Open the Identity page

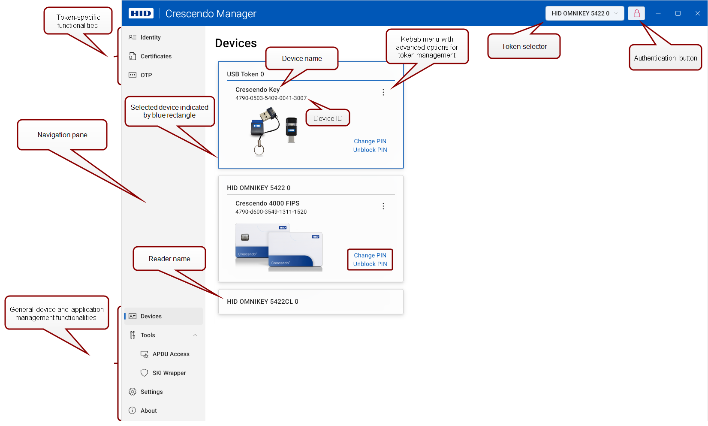click(163, 37)
